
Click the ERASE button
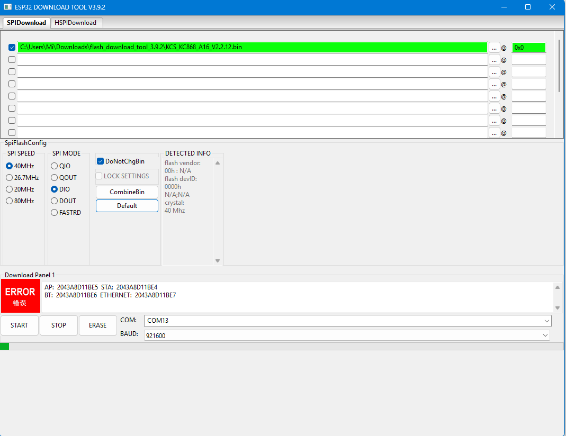[x=97, y=325]
